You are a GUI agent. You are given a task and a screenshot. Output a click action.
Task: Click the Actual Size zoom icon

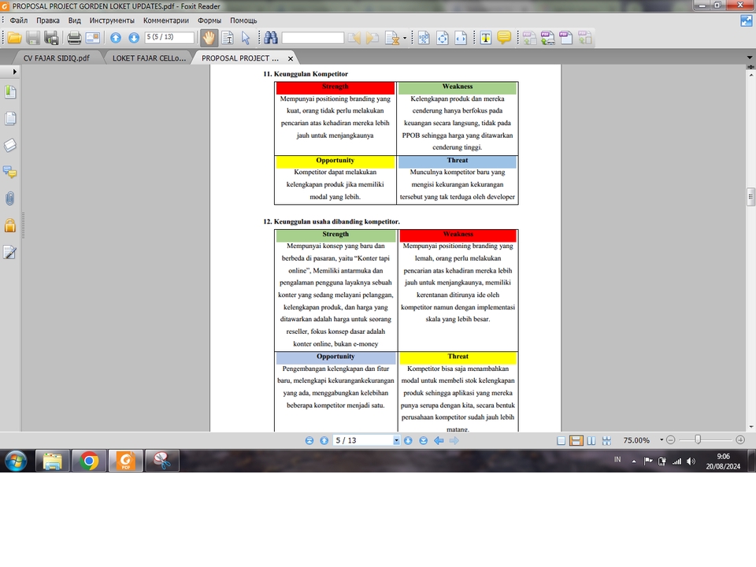point(424,38)
